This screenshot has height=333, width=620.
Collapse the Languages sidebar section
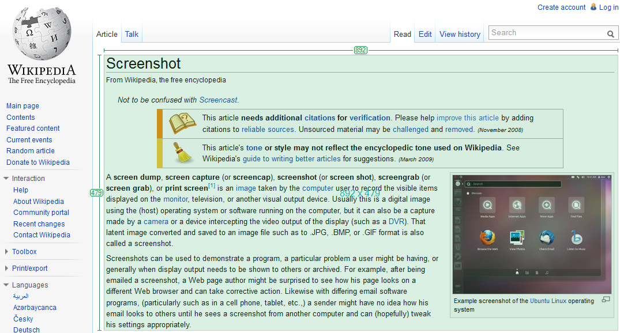(x=6, y=285)
